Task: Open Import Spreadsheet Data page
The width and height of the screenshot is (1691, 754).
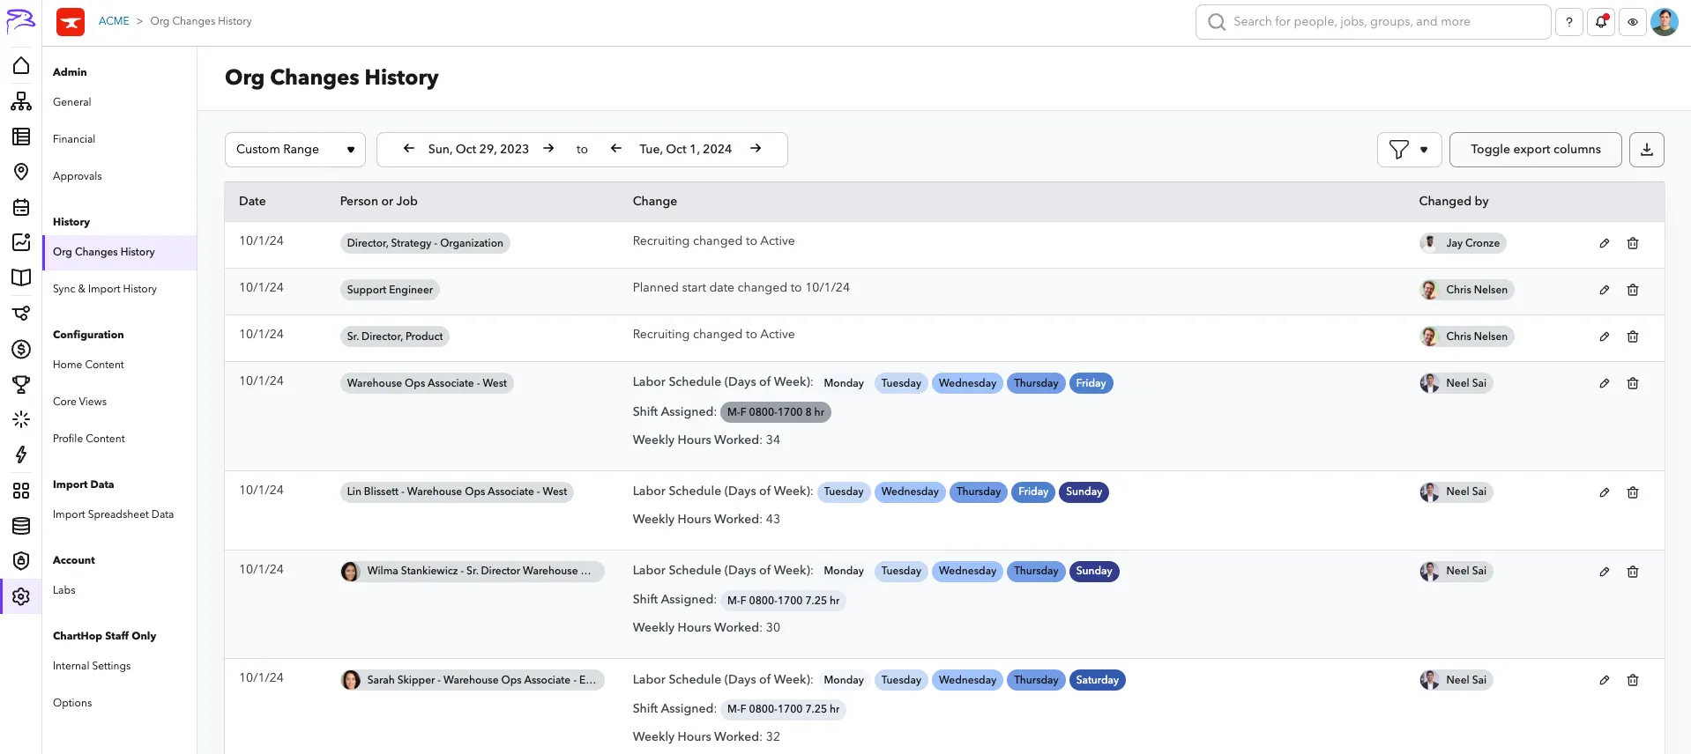Action: 113,514
